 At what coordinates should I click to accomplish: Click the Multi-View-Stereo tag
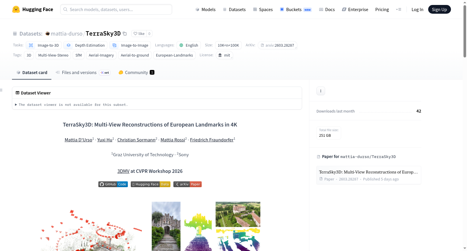(53, 55)
